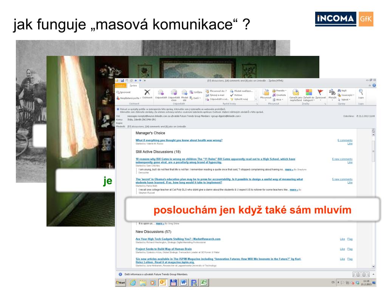Click the Najít binoculars icon
Image resolution: width=387 pixels, height=290 pixels.
click(x=339, y=91)
